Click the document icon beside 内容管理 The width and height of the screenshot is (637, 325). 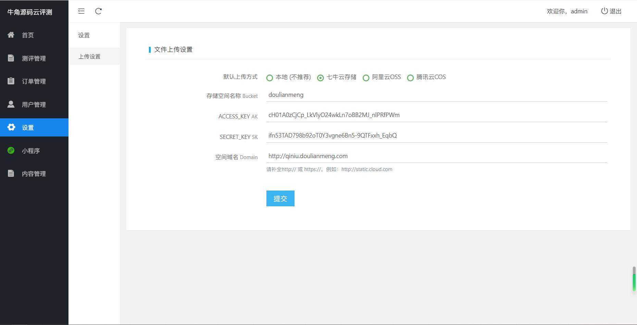[x=11, y=173]
